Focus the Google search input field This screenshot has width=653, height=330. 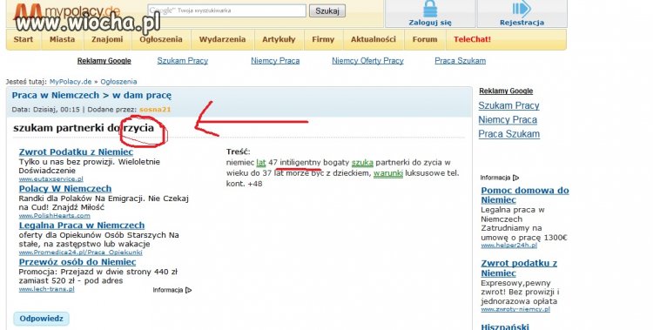[x=227, y=10]
